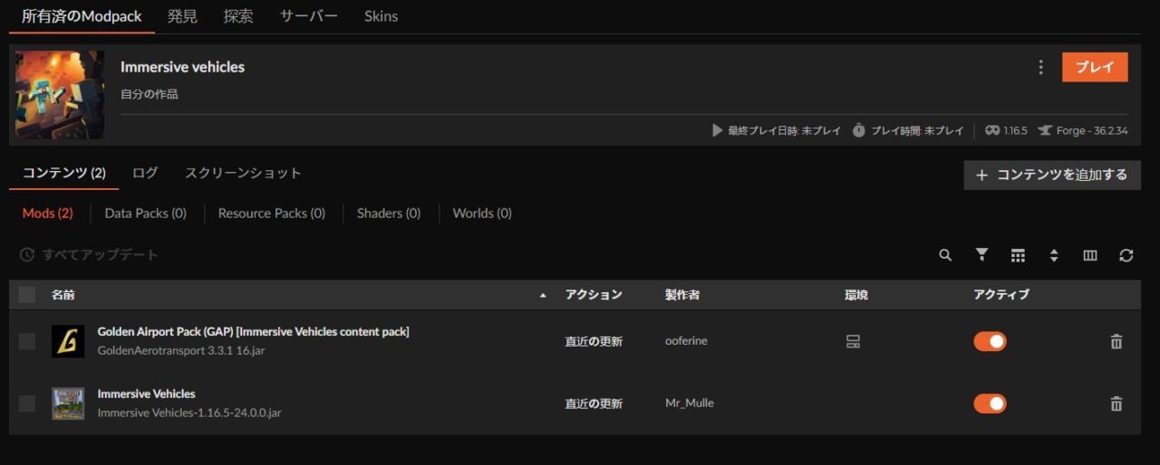Click the play time stopwatch icon

coord(859,130)
